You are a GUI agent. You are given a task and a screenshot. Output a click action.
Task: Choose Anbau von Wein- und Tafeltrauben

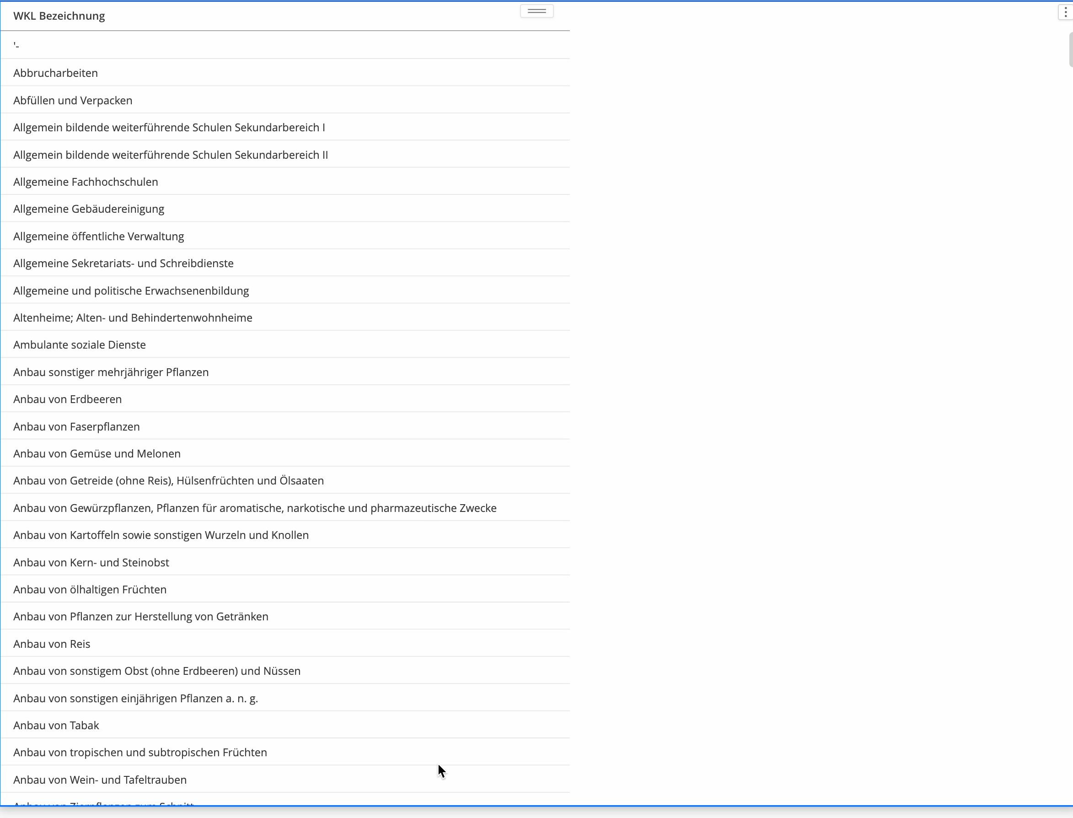[100, 780]
